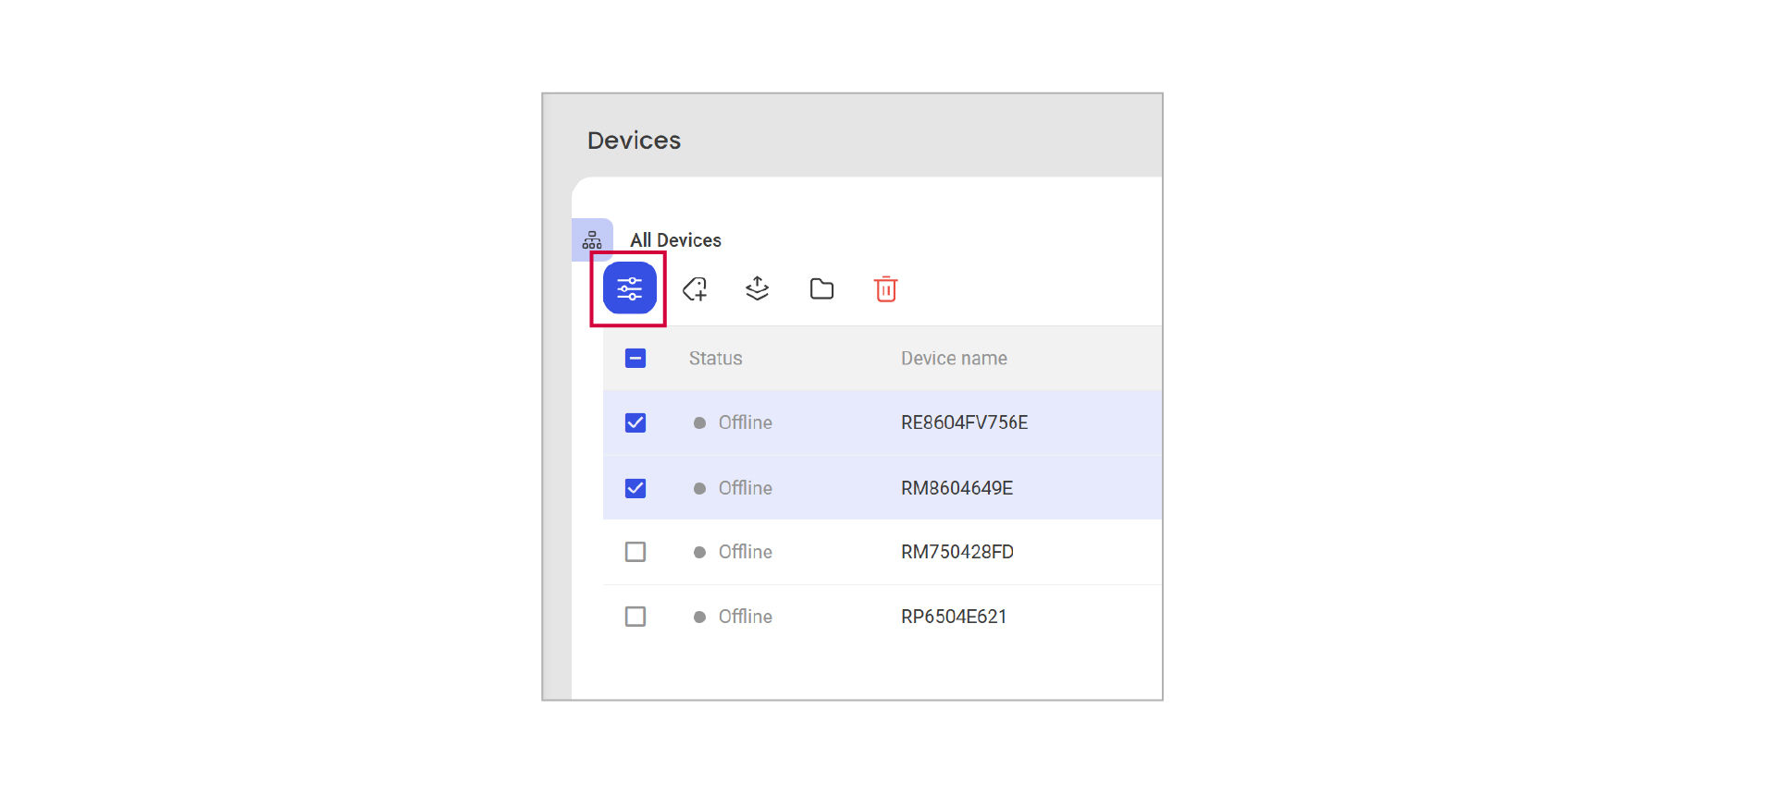Viewport: 1777px width, 807px height.
Task: Click the Devices page title
Action: pyautogui.click(x=634, y=141)
